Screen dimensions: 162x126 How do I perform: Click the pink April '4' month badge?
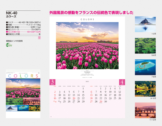[122, 82]
